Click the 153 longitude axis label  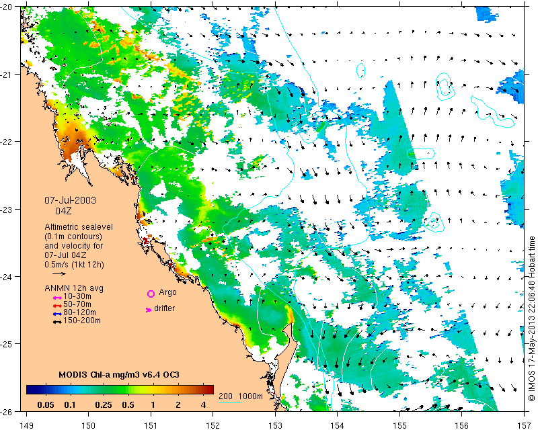click(275, 425)
